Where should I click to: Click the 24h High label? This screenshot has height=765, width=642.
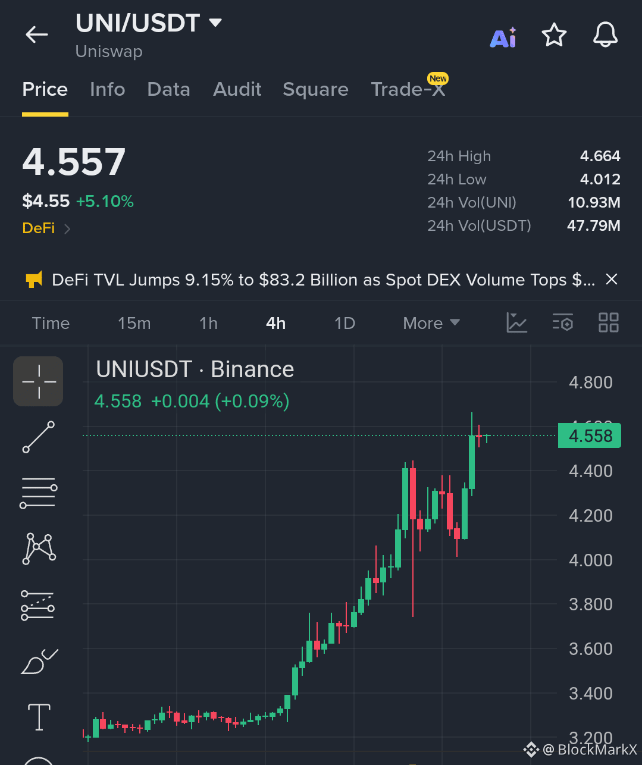[459, 156]
